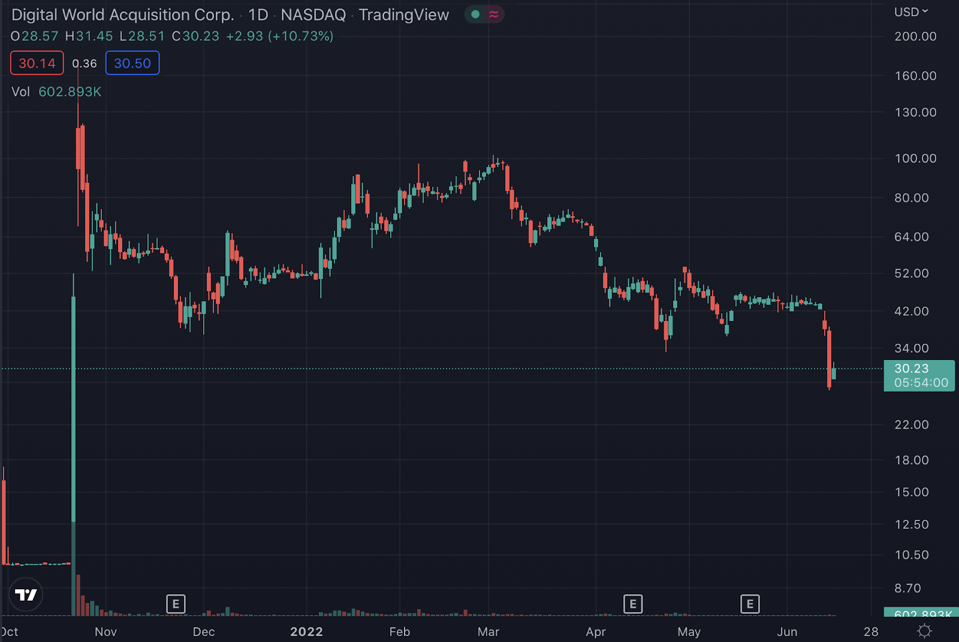Check the green market open status dot
This screenshot has width=959, height=642.
pyautogui.click(x=475, y=14)
